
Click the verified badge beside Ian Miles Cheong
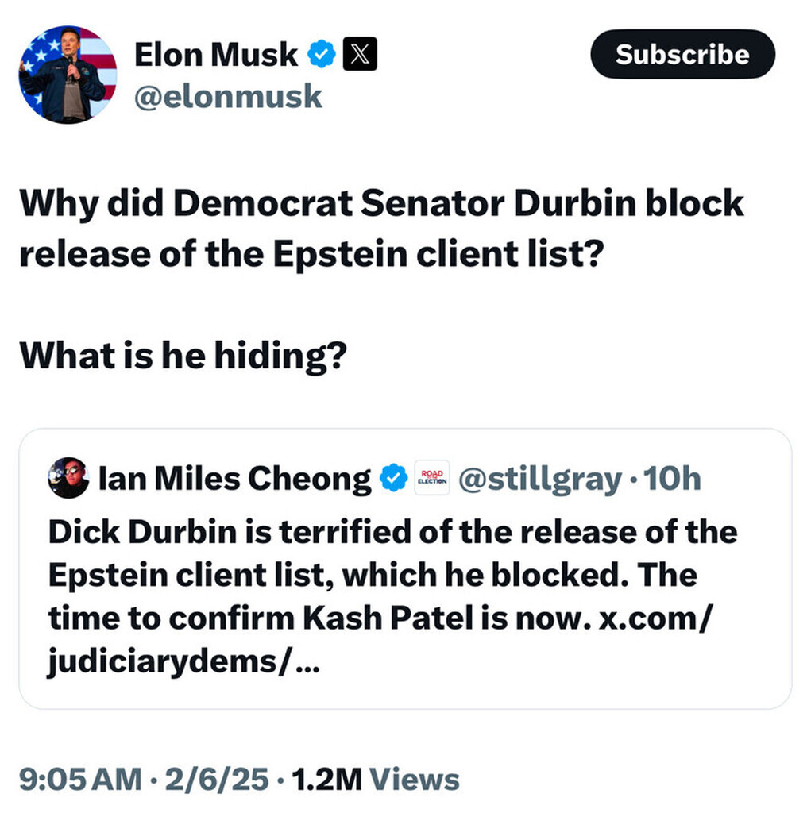pyautogui.click(x=392, y=479)
